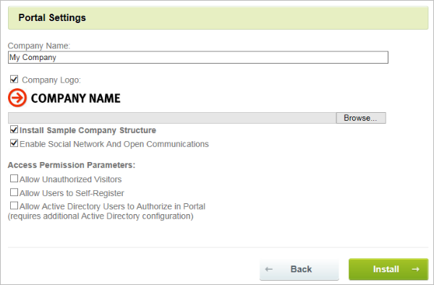The image size is (434, 285).
Task: Click the Portal Settings header bar
Action: point(218,17)
